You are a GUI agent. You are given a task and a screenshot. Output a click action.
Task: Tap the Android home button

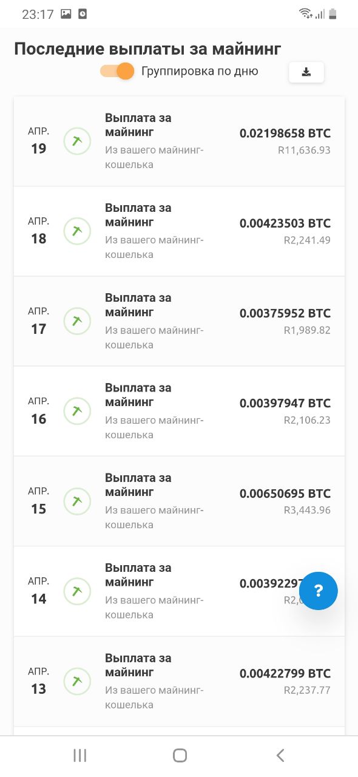point(180,755)
